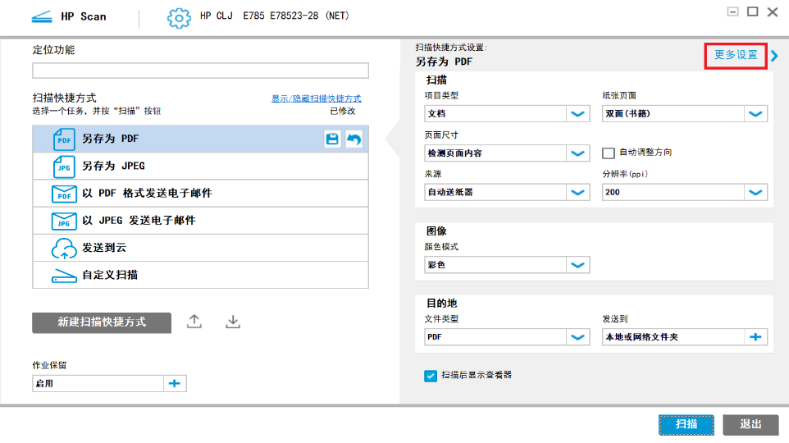Viewport: 789px width, 443px height.
Task: Select the 另存为 PDF shortcut
Action: click(200, 139)
